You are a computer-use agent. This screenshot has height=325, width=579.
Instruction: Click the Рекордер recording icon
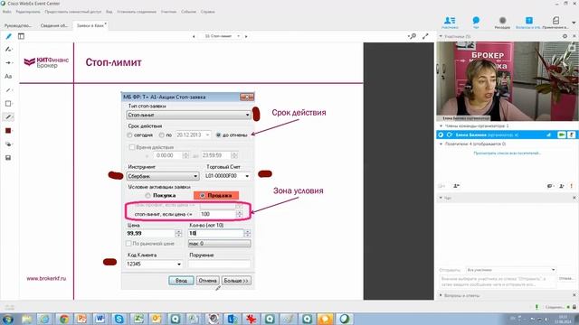pos(502,22)
